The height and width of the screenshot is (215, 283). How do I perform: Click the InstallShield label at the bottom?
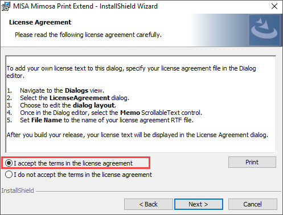18,191
